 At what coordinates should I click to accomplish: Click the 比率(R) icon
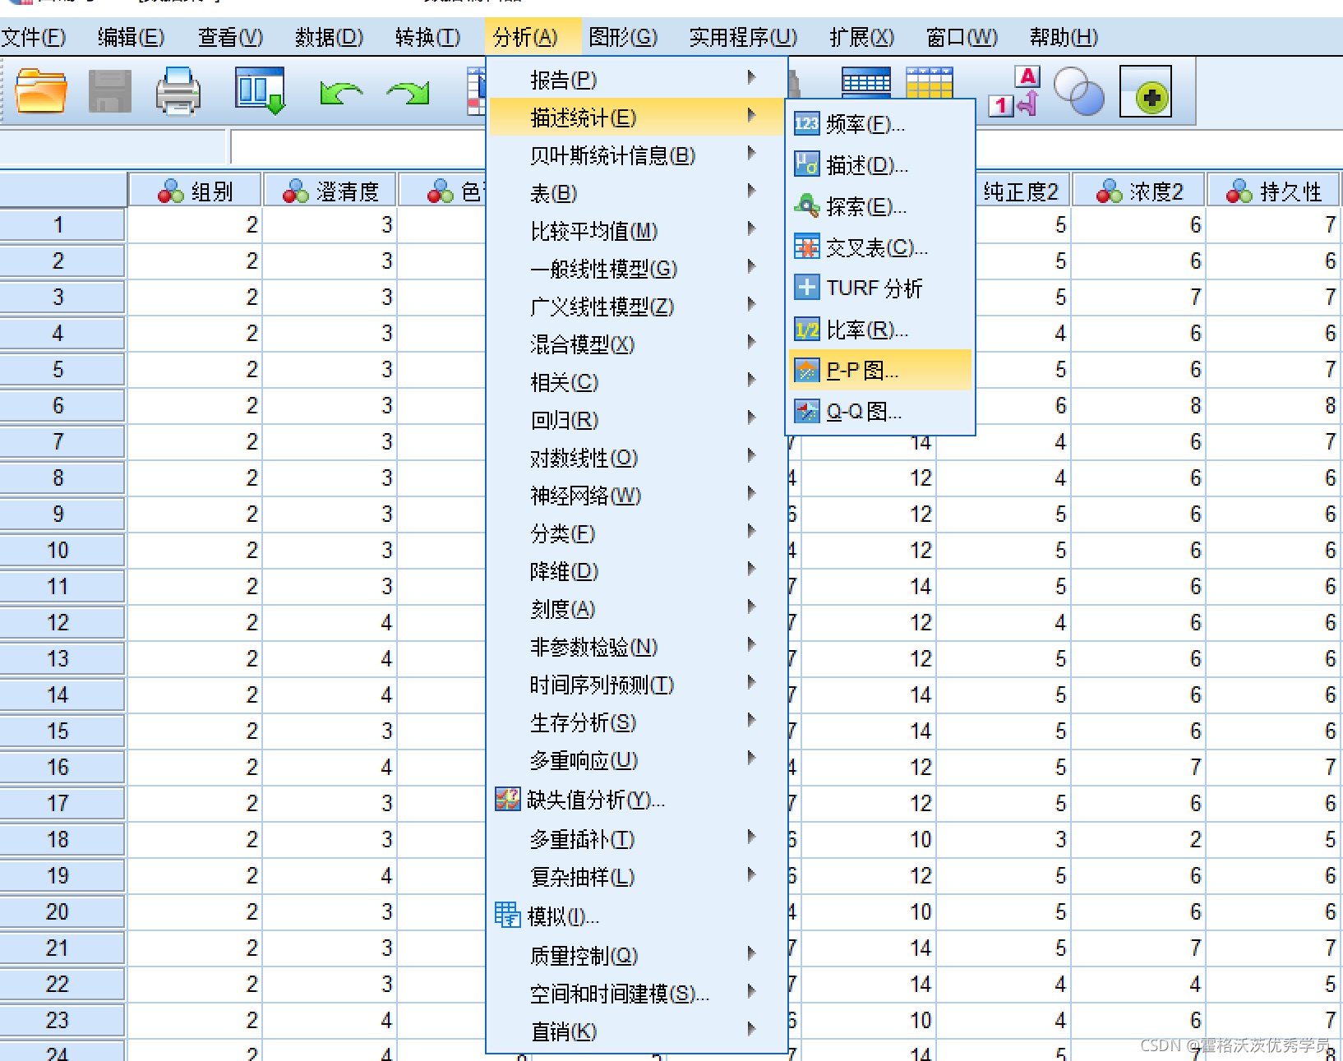pos(806,330)
